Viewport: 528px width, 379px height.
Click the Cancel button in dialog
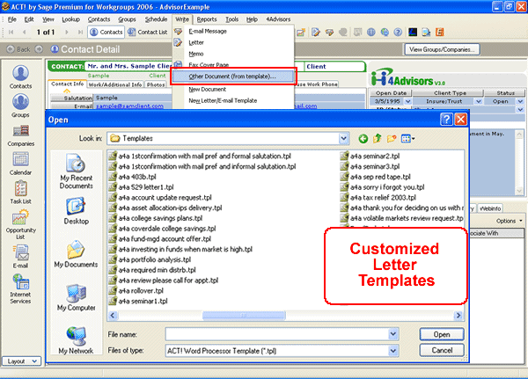(x=442, y=350)
